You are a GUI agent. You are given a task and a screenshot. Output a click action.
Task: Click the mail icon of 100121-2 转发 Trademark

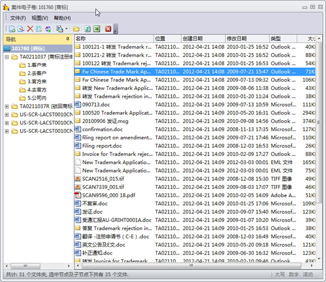point(78,55)
